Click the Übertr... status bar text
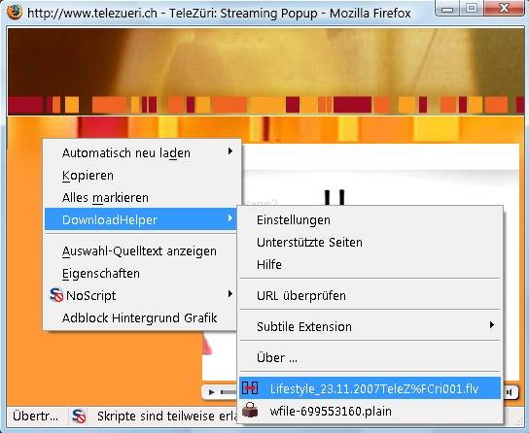Screen dimensions: 529x433 click(35, 416)
